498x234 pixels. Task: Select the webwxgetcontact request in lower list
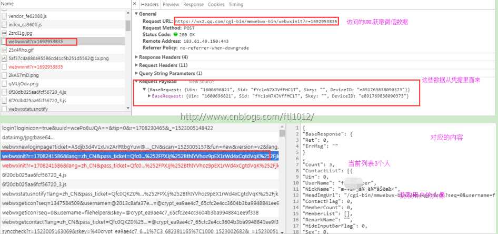tap(140, 221)
